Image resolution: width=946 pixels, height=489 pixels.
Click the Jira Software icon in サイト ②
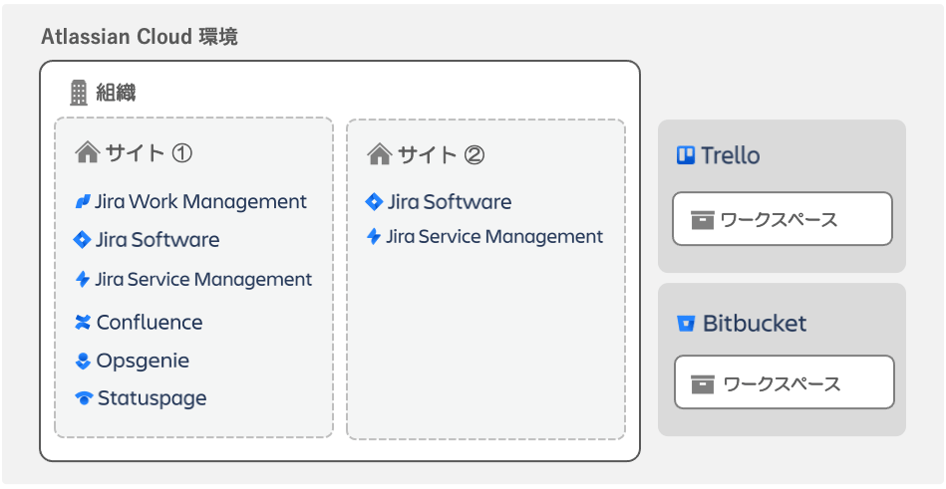(374, 201)
